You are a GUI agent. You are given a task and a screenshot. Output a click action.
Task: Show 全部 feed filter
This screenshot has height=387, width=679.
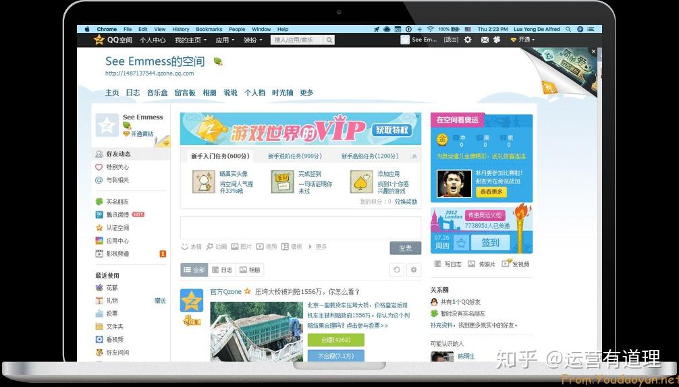point(194,270)
